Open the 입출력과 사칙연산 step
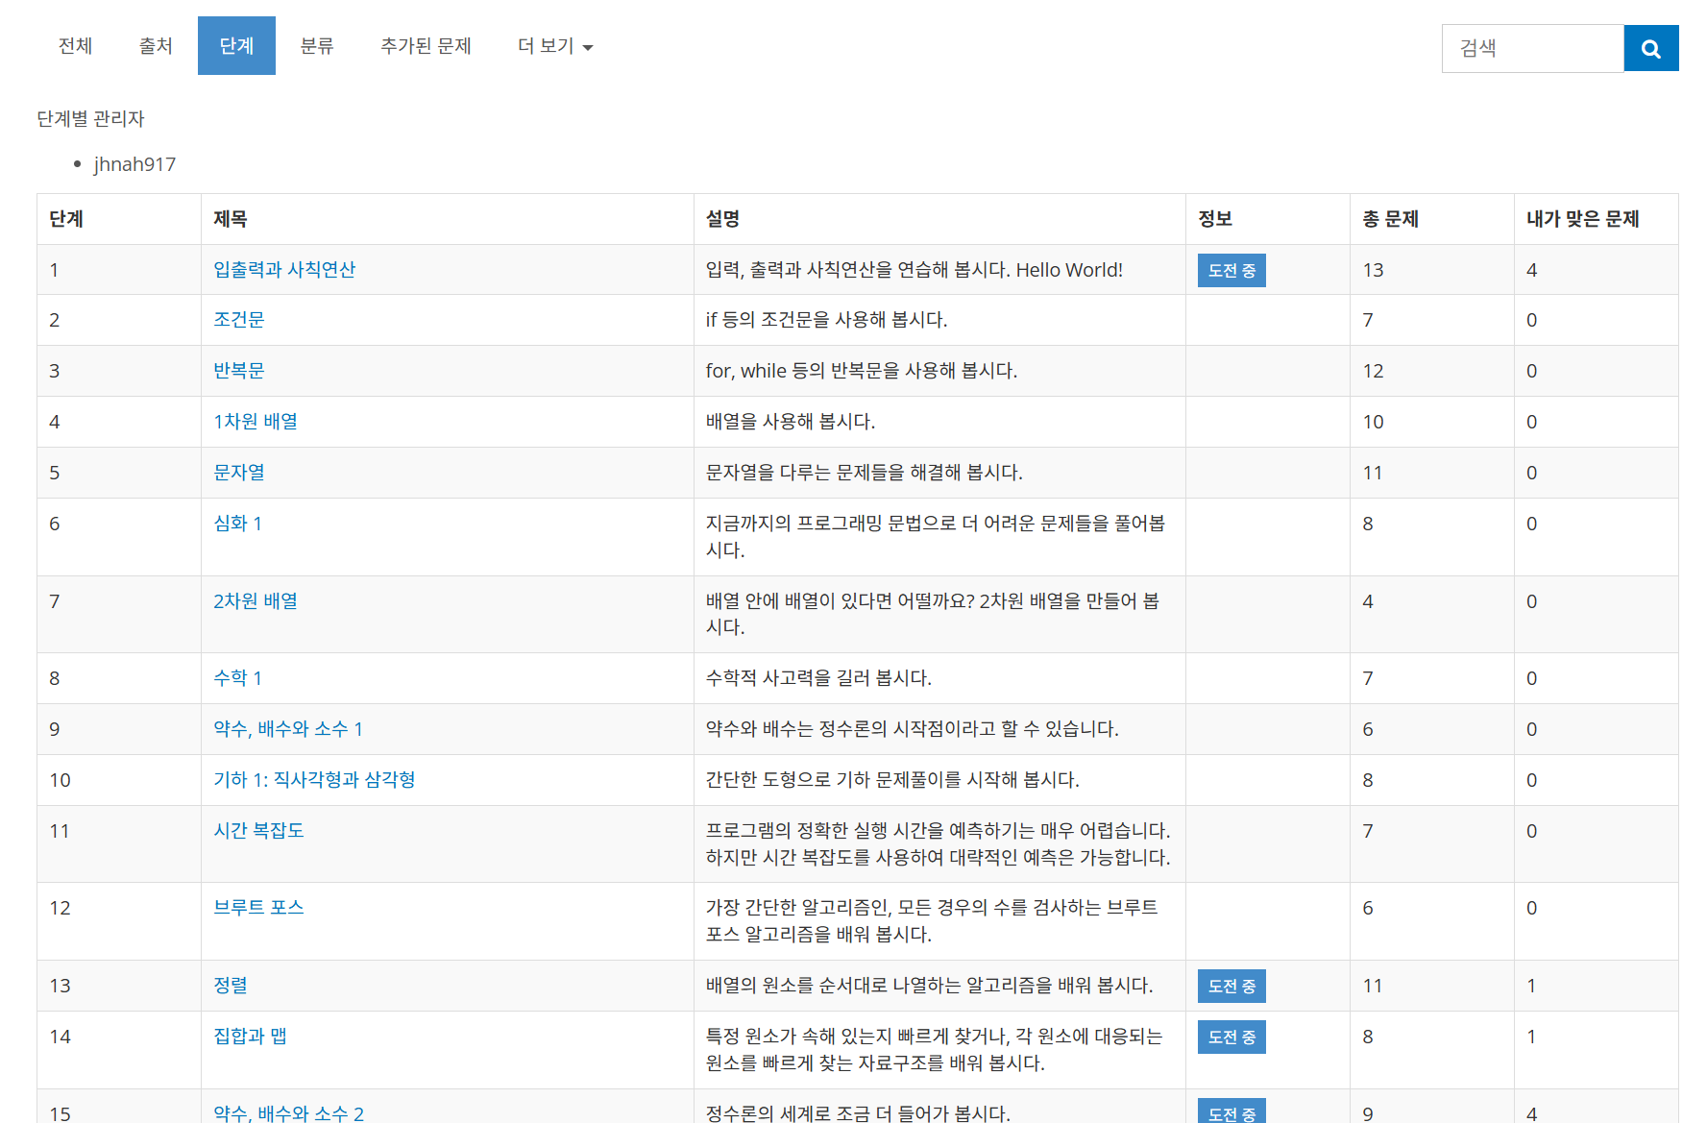Image resolution: width=1707 pixels, height=1123 pixels. click(283, 270)
